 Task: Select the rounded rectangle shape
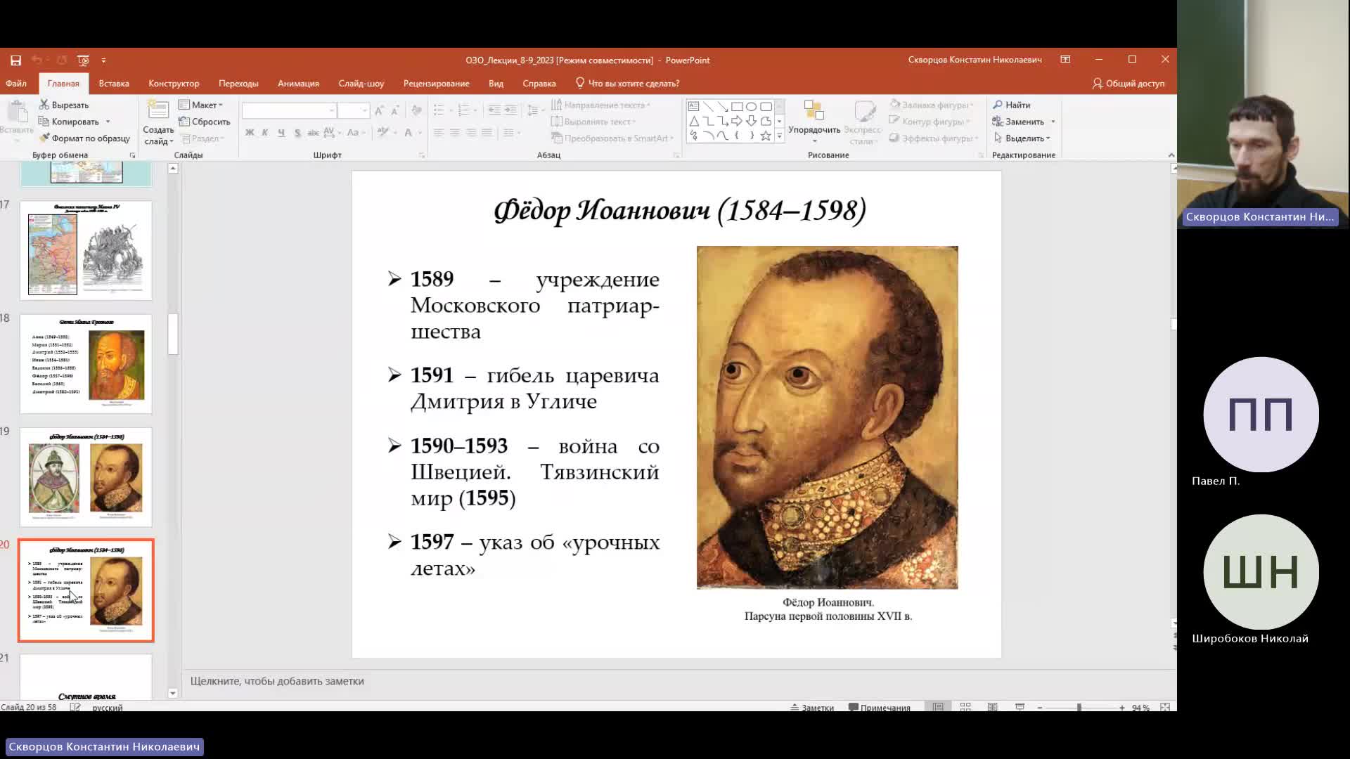coord(766,107)
